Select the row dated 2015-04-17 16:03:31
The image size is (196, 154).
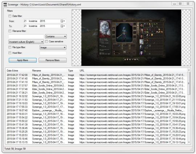(x=96, y=114)
